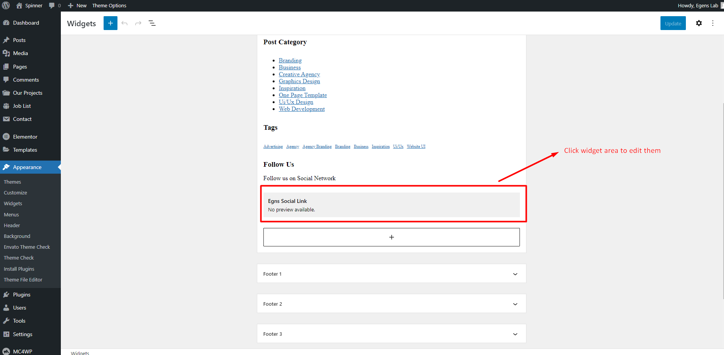Open the Business category link
Viewport: 724px width, 355px height.
point(290,67)
